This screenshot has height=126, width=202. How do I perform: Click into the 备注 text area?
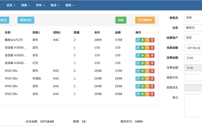tap(193, 106)
